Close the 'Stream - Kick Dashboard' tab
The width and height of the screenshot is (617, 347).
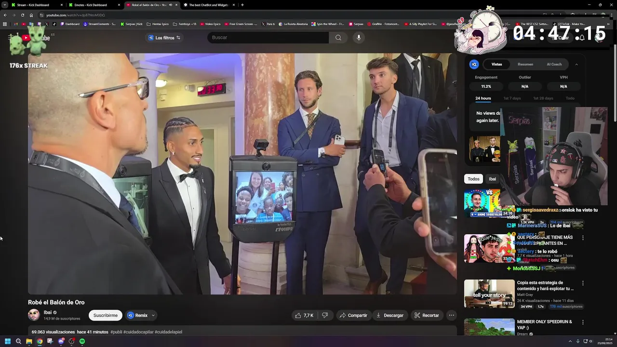click(61, 5)
